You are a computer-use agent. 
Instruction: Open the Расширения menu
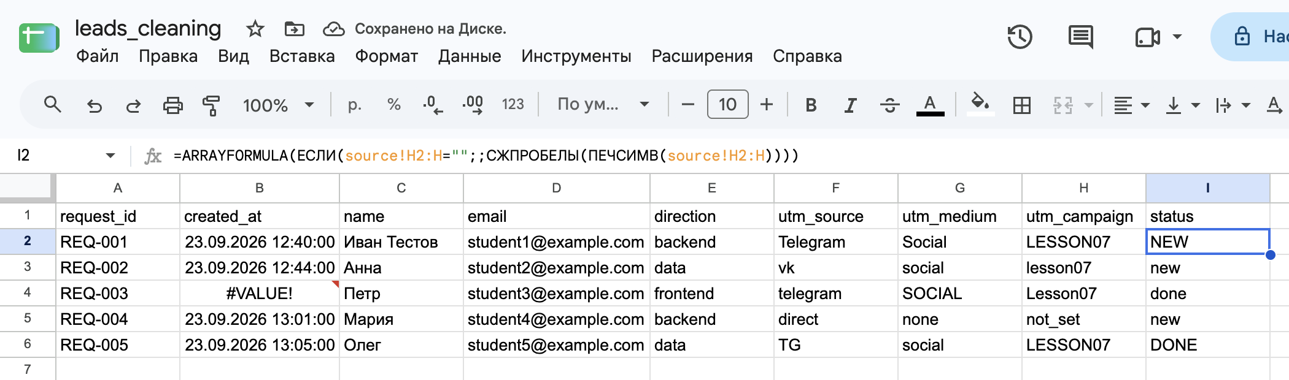click(702, 56)
